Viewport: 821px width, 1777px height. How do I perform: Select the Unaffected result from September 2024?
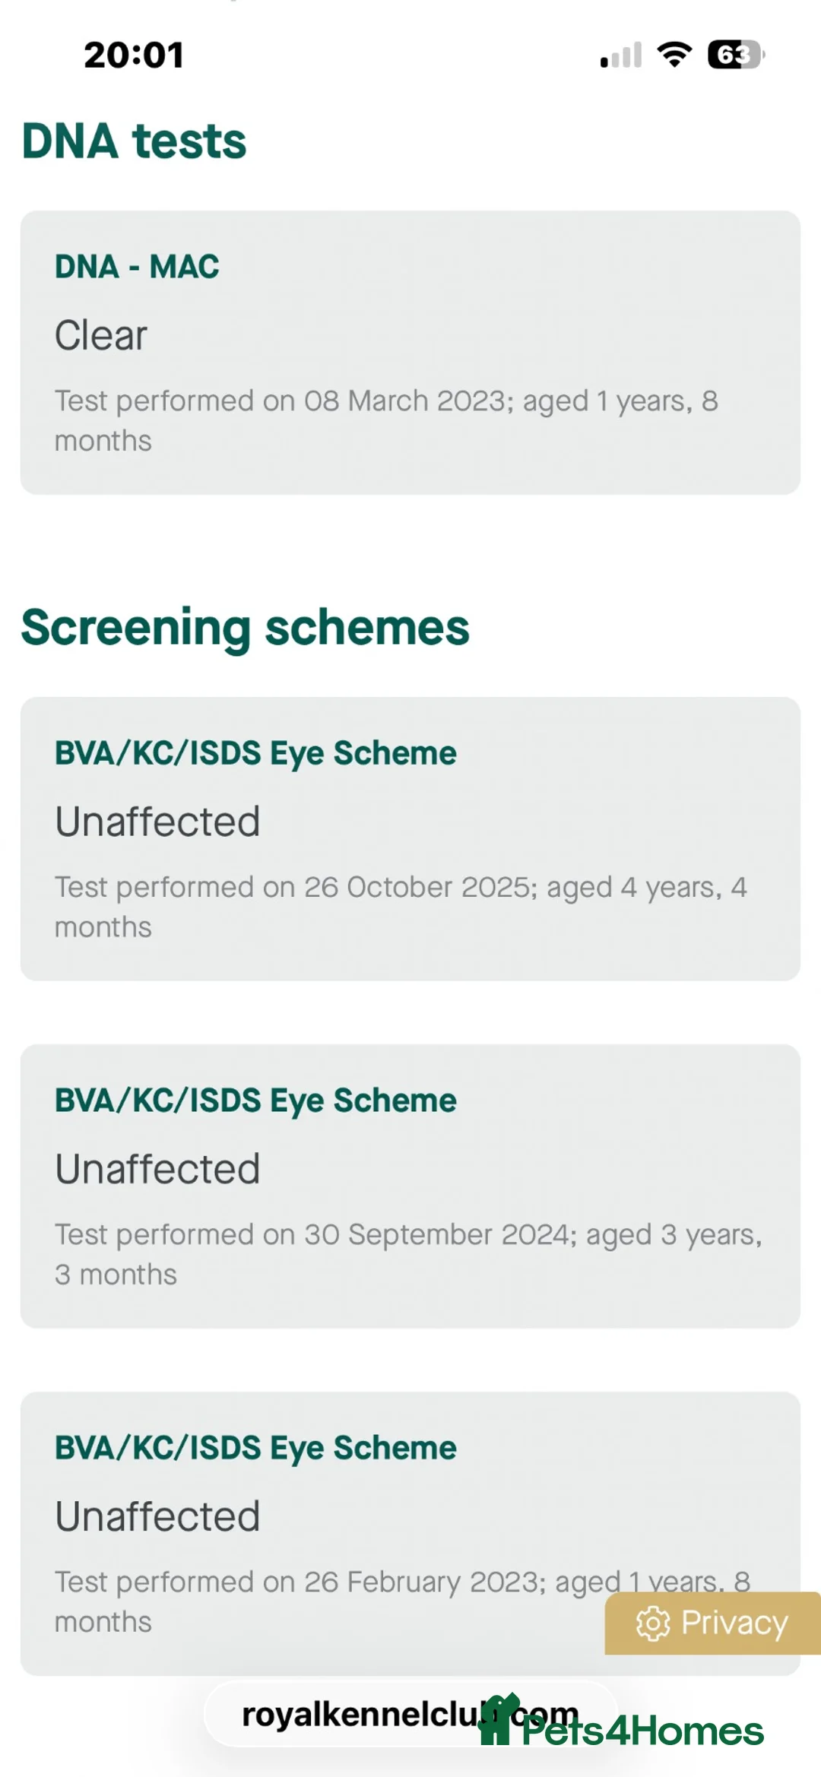click(157, 1169)
